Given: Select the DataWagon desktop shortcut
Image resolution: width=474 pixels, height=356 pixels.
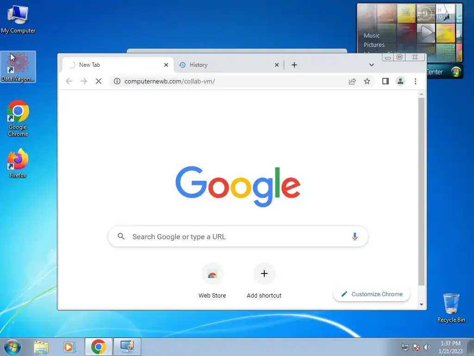Looking at the screenshot, I should (18, 67).
